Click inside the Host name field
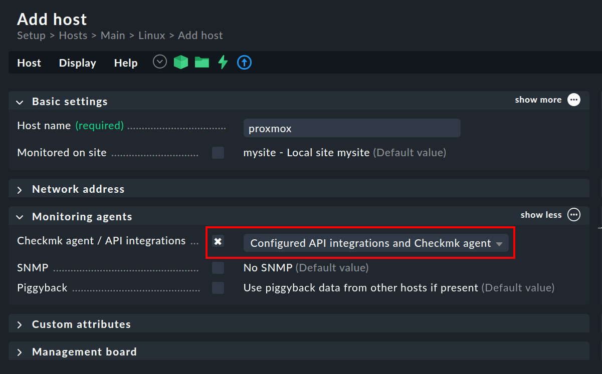This screenshot has height=374, width=602. click(x=351, y=128)
